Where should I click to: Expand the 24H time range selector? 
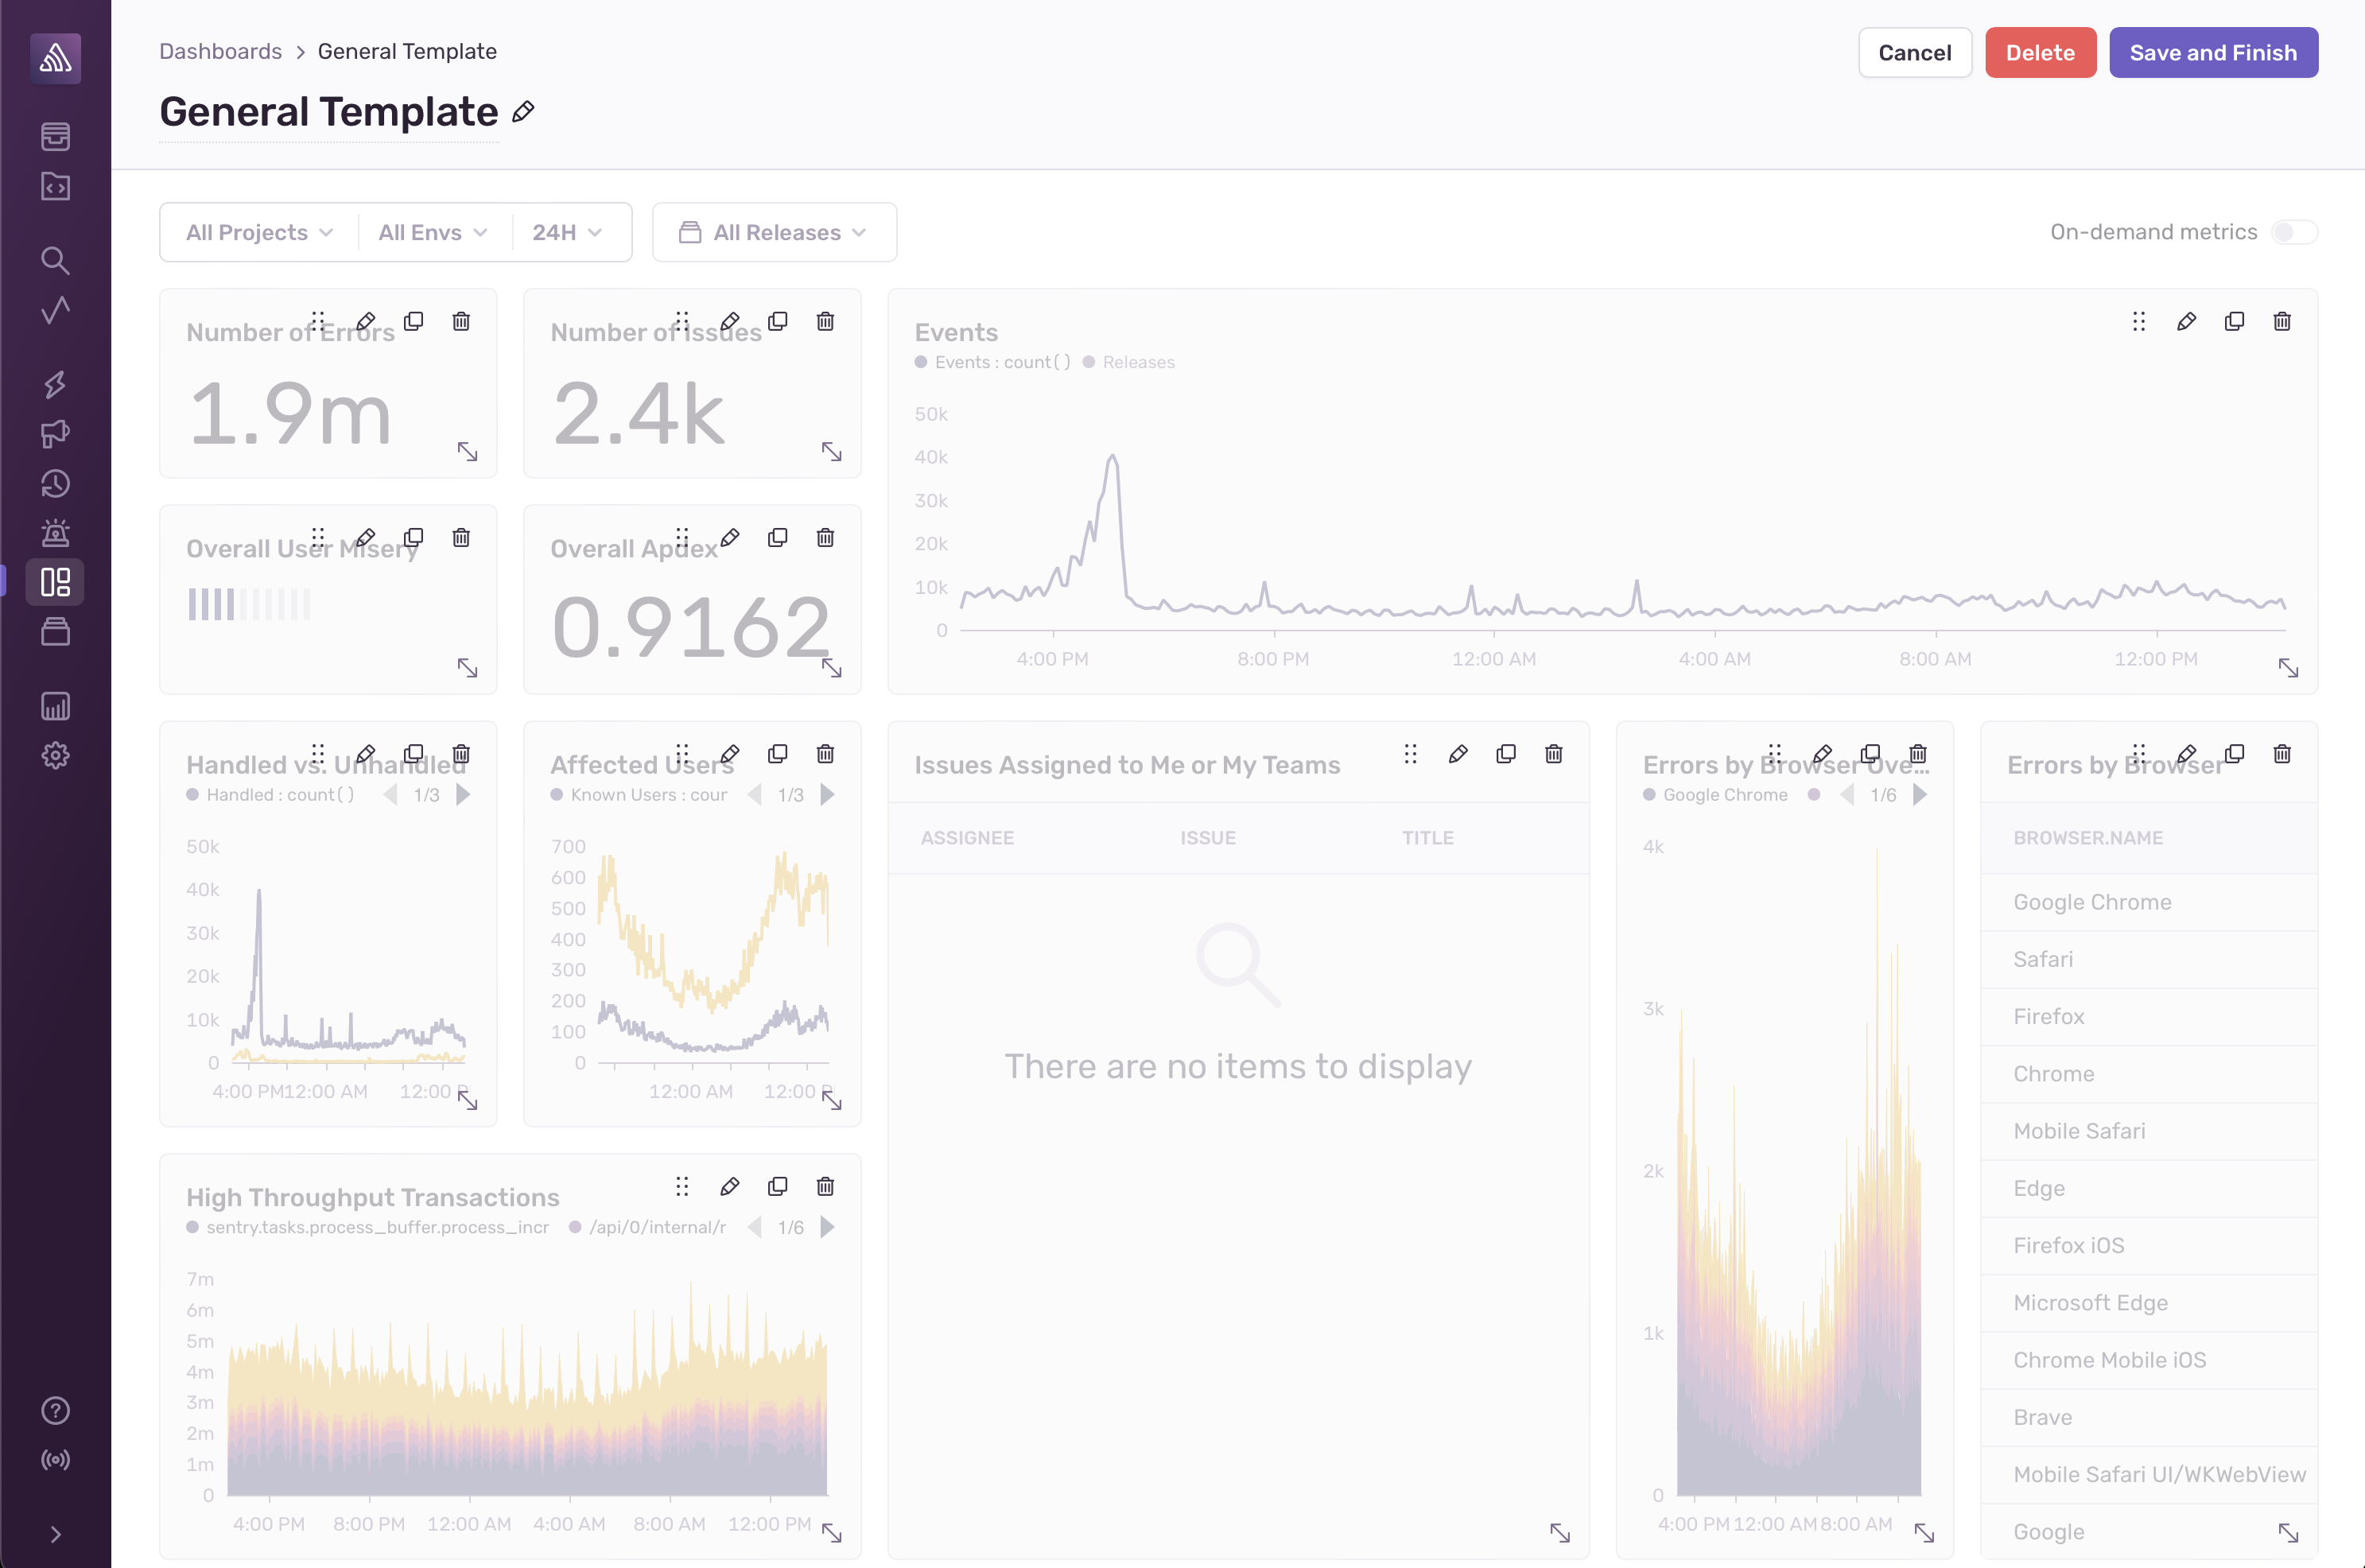(x=566, y=232)
